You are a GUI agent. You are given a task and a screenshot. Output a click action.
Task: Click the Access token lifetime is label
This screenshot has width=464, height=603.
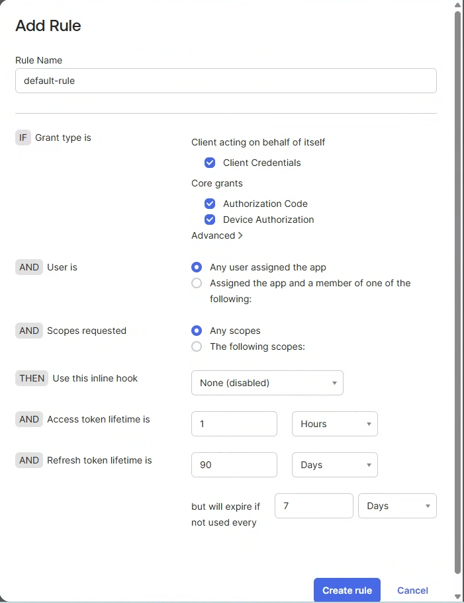98,419
